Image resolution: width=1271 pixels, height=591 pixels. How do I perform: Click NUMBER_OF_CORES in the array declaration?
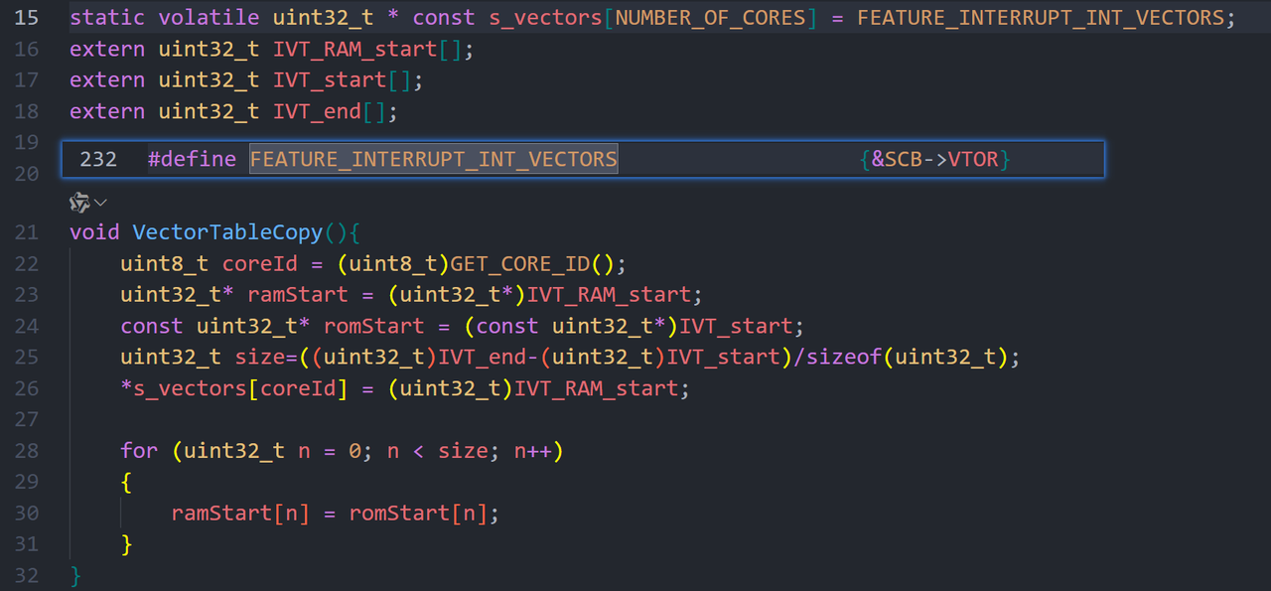click(711, 17)
